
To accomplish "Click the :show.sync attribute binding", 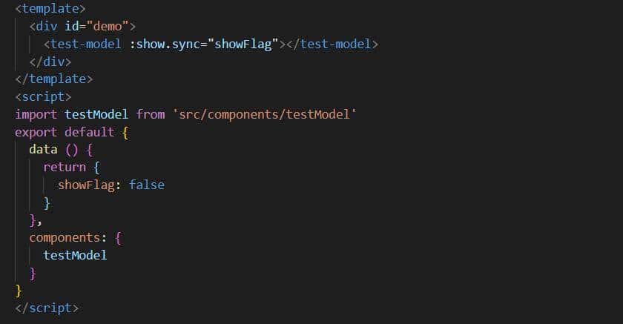I will pos(168,44).
